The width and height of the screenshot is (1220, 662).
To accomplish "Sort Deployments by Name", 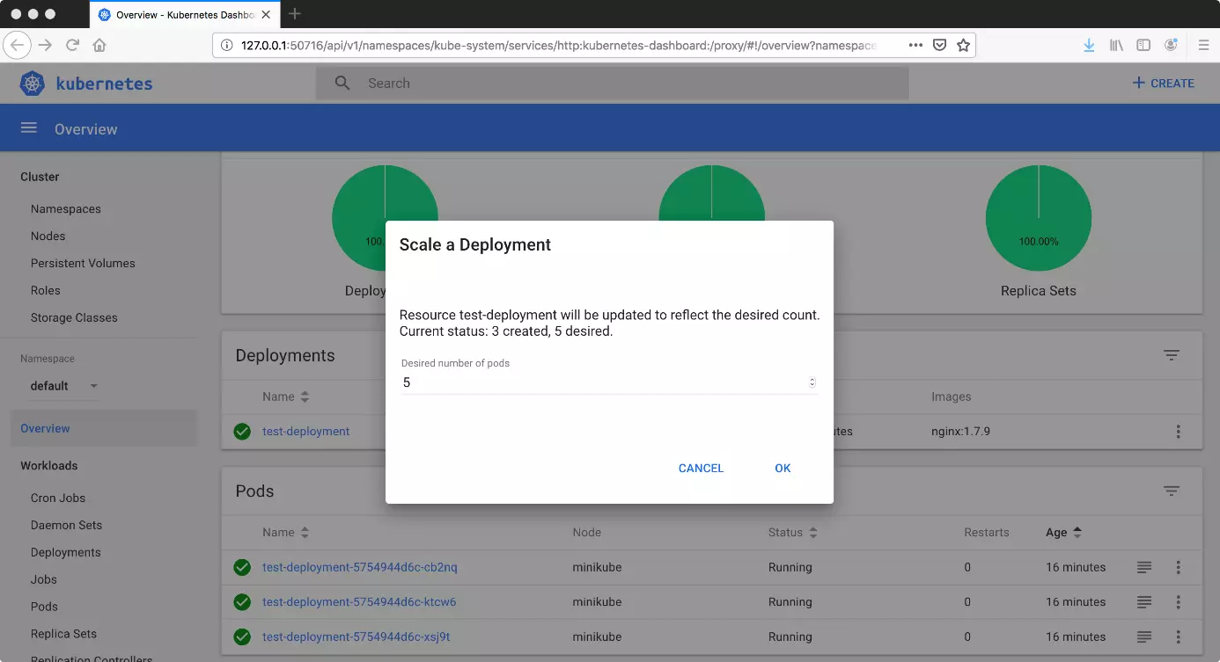I will tap(285, 396).
